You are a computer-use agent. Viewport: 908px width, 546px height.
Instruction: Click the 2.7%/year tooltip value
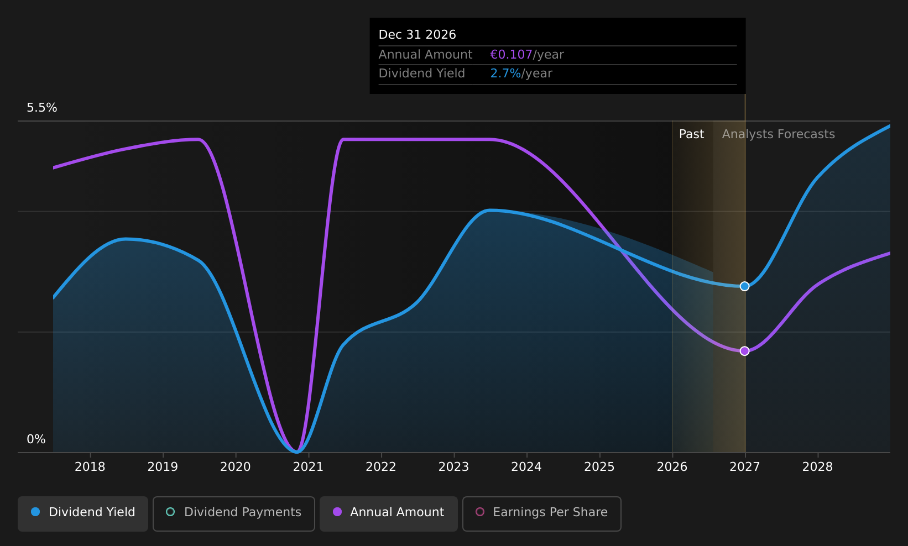(x=521, y=73)
